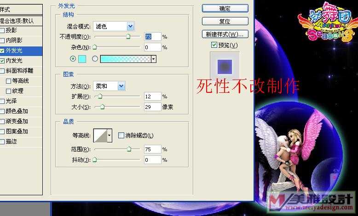Enable the 投影 style checkbox

[x=2, y=30]
